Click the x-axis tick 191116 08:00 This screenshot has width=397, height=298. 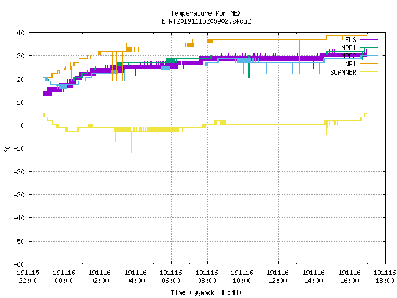(x=207, y=277)
